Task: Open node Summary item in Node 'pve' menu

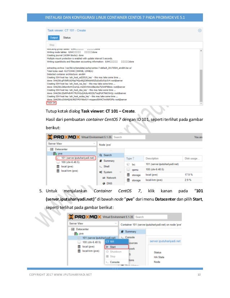Action: coord(111,161)
